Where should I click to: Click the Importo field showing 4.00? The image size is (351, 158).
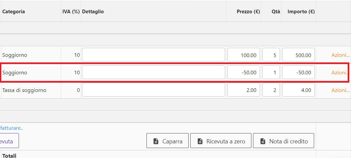point(298,90)
